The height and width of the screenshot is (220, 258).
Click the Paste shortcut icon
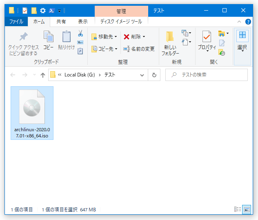tap(80, 51)
